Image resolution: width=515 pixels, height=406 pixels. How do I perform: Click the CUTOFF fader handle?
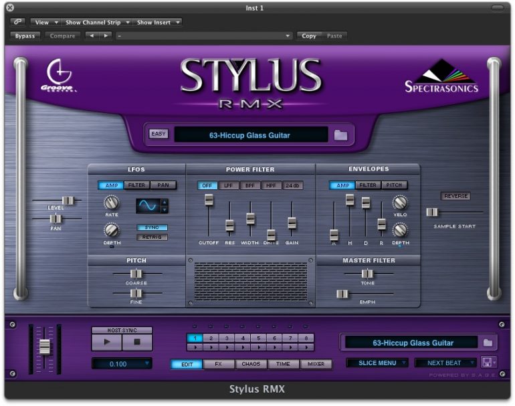point(209,200)
